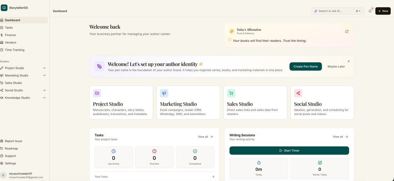Open the Project Studio card
This screenshot has height=181, width=394.
(x=121, y=102)
